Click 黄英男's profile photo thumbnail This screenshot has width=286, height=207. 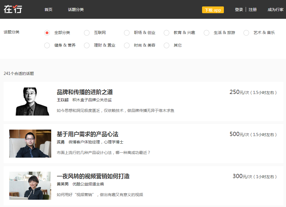pos(30,186)
